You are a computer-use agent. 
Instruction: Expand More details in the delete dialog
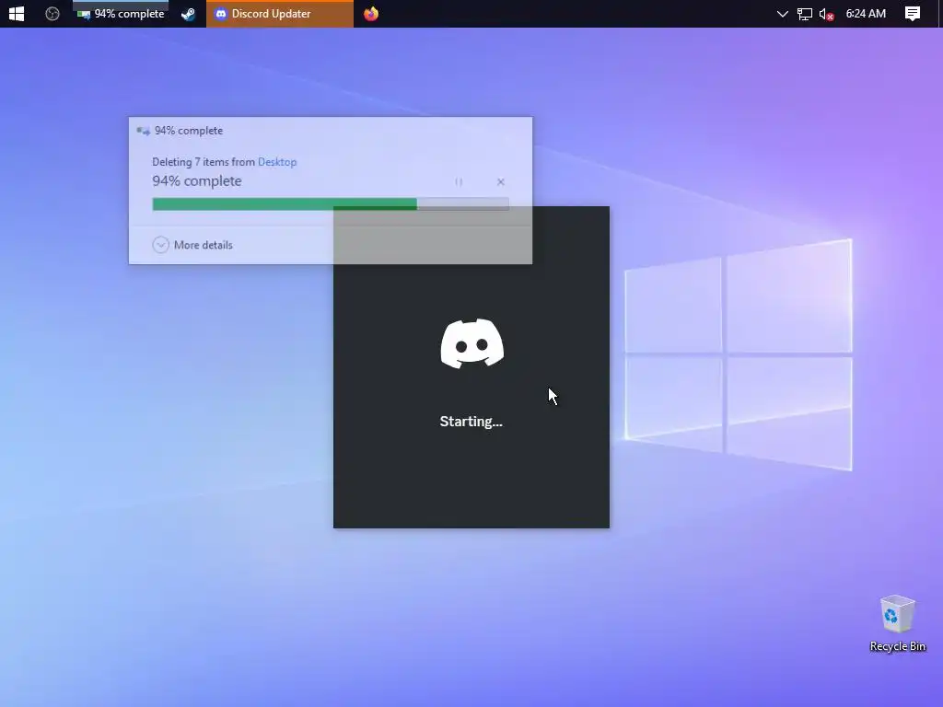click(x=192, y=245)
